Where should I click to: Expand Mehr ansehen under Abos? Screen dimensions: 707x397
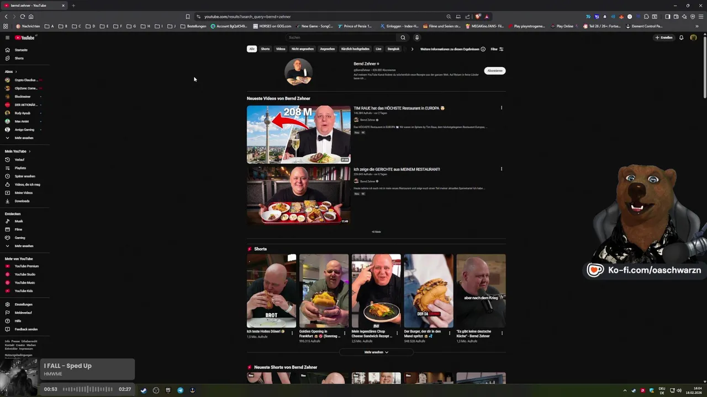[24, 138]
